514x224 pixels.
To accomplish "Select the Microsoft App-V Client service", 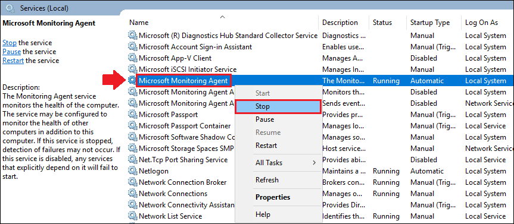I will pos(175,58).
